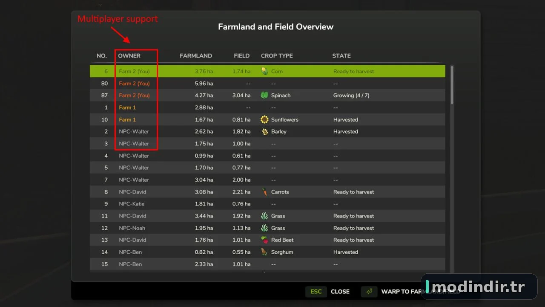Image resolution: width=545 pixels, height=307 pixels.
Task: Click the Grass icon in row 12
Action: [264, 228]
